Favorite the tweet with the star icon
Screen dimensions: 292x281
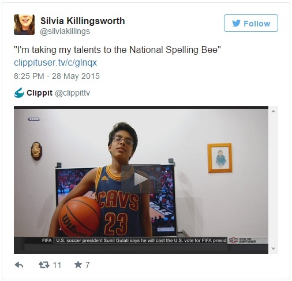pyautogui.click(x=78, y=265)
